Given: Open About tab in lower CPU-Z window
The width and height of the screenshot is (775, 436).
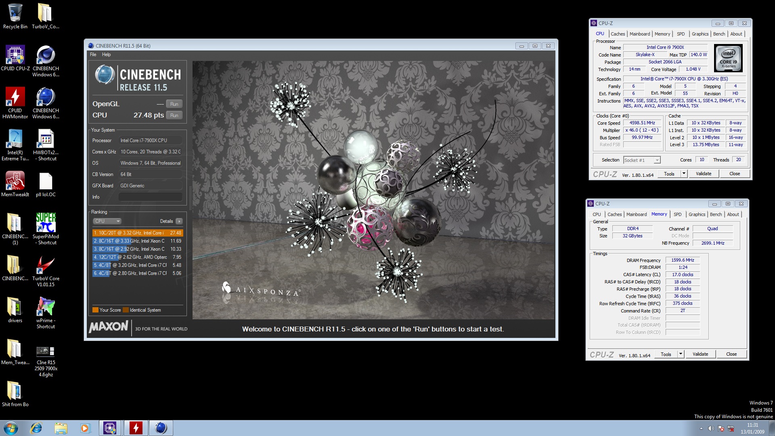Looking at the screenshot, I should pos(733,214).
